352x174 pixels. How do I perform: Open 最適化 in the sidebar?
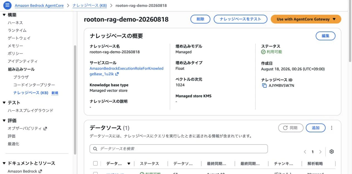click(x=13, y=144)
